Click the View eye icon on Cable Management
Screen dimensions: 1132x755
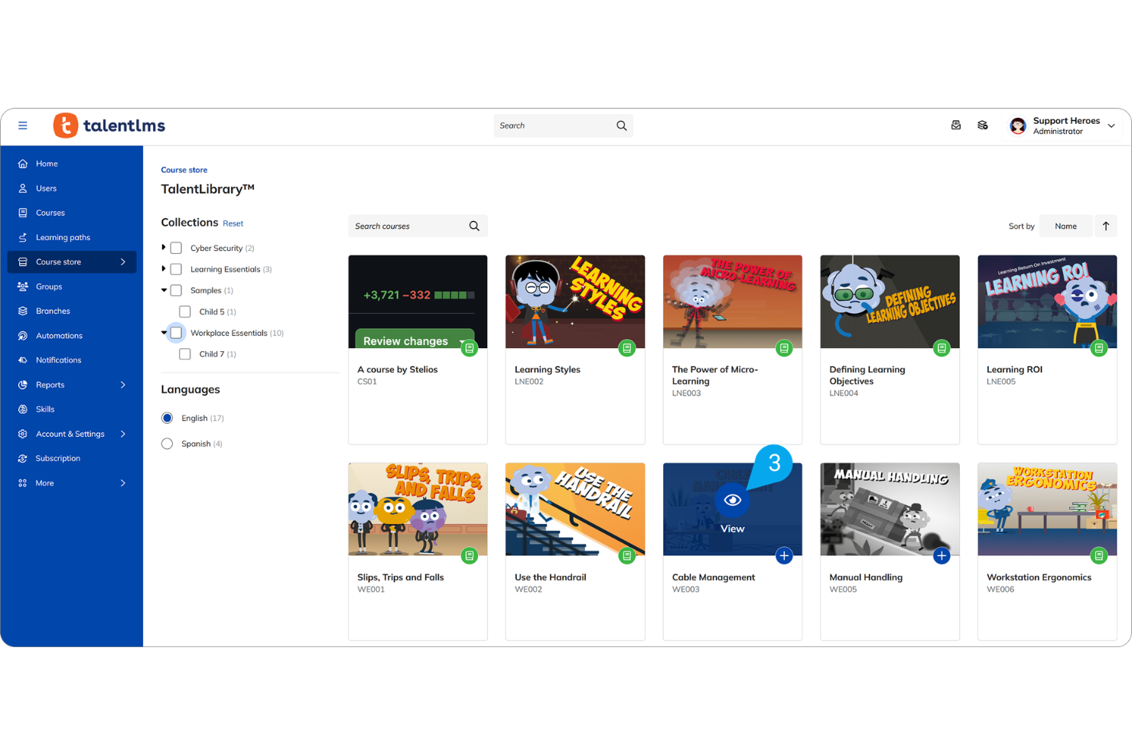(x=733, y=500)
